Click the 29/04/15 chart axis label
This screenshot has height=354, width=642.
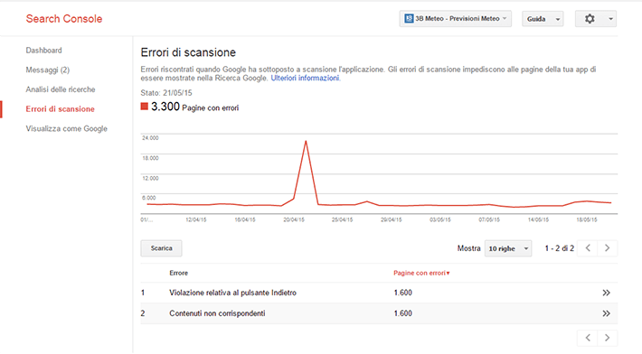click(391, 220)
